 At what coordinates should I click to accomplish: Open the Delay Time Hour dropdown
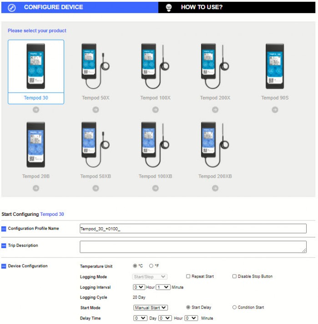[x=165, y=318]
